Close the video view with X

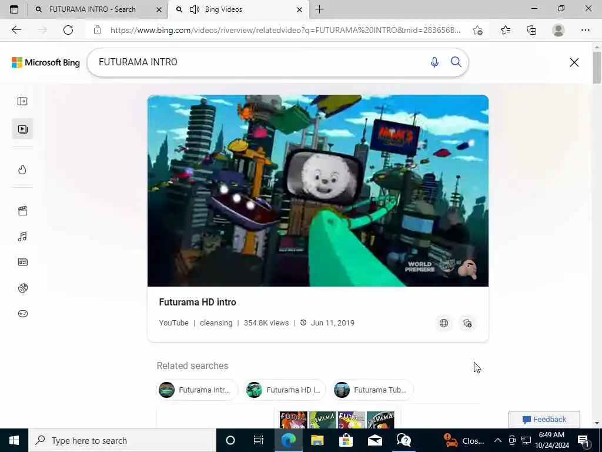click(x=574, y=62)
